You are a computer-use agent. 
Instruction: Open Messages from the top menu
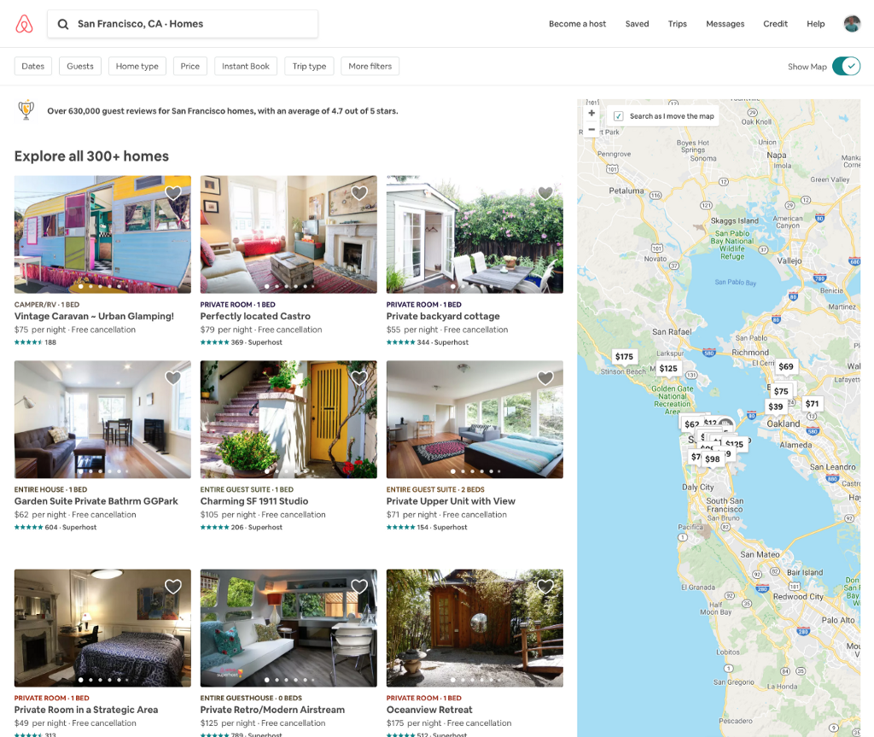point(725,24)
